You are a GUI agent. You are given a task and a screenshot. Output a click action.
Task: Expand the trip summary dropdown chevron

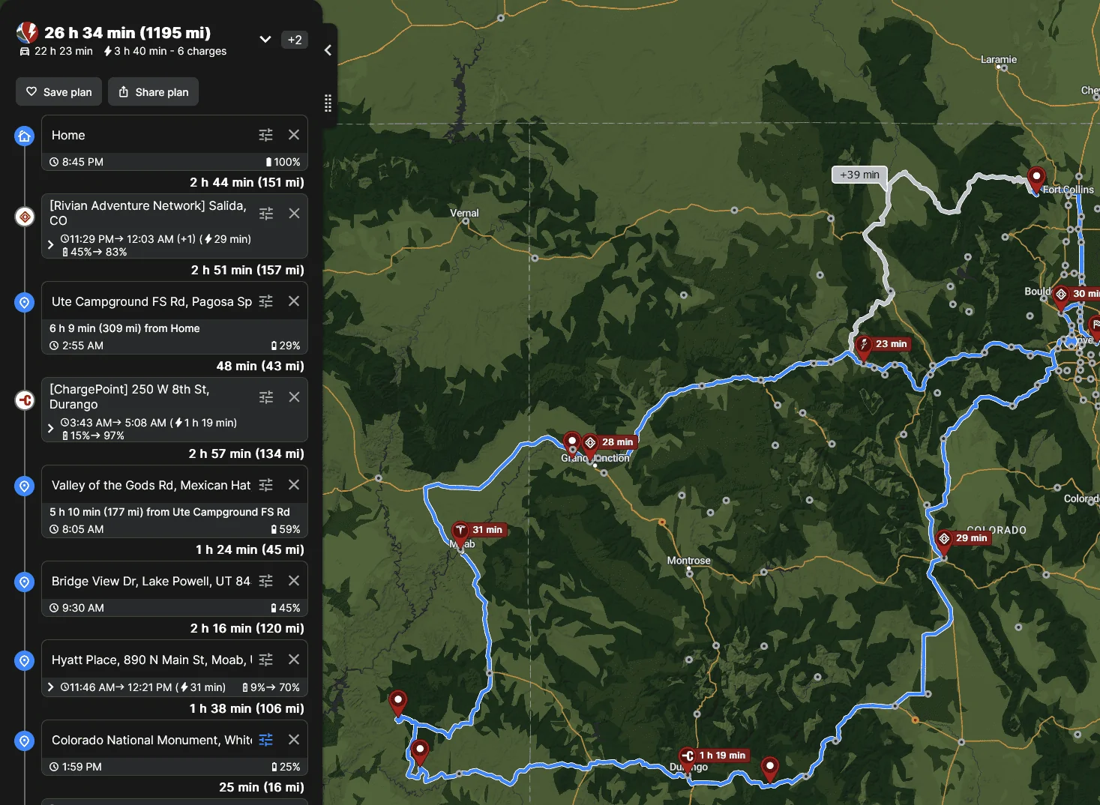click(265, 40)
